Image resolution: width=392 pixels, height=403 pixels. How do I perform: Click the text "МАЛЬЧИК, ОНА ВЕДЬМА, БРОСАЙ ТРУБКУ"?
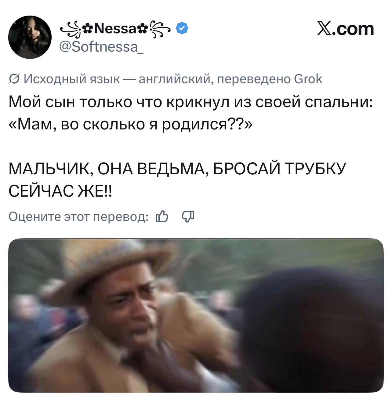coord(177,169)
